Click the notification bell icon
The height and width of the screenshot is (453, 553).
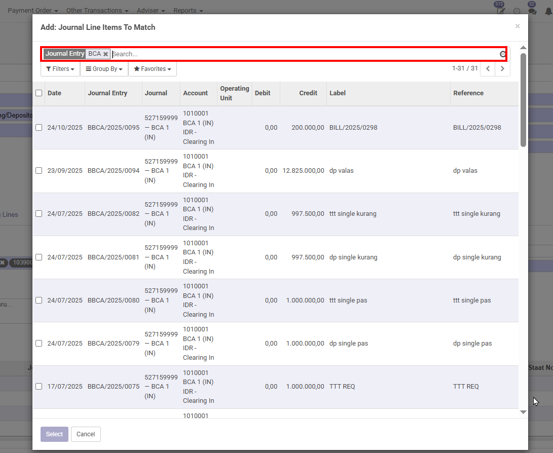(548, 11)
